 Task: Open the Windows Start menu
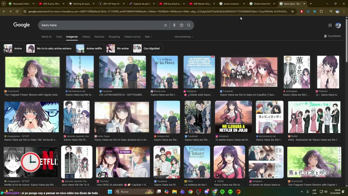[x=110, y=192]
